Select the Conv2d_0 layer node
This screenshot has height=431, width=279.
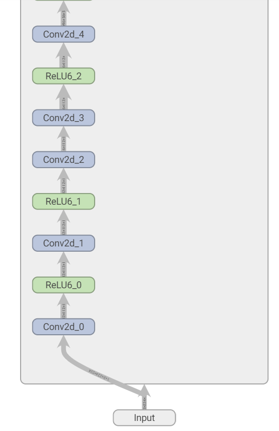(63, 327)
